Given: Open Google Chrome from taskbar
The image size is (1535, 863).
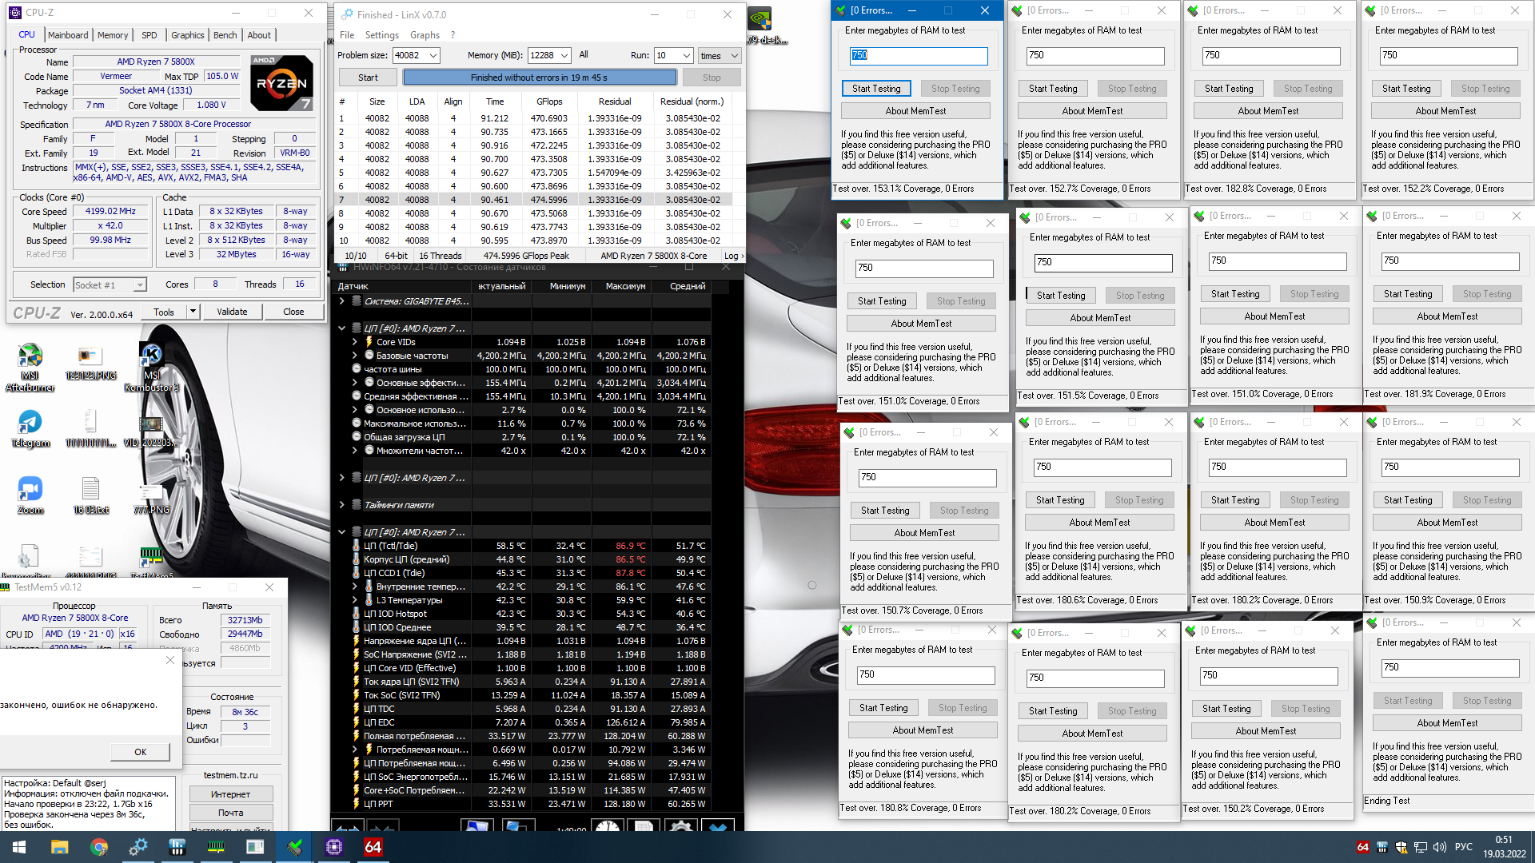Looking at the screenshot, I should tap(99, 847).
